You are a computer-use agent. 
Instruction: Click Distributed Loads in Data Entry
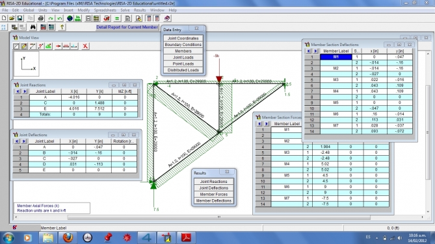[183, 70]
